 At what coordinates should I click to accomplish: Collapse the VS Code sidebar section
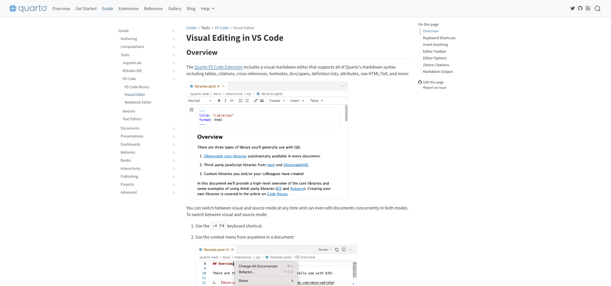click(173, 79)
